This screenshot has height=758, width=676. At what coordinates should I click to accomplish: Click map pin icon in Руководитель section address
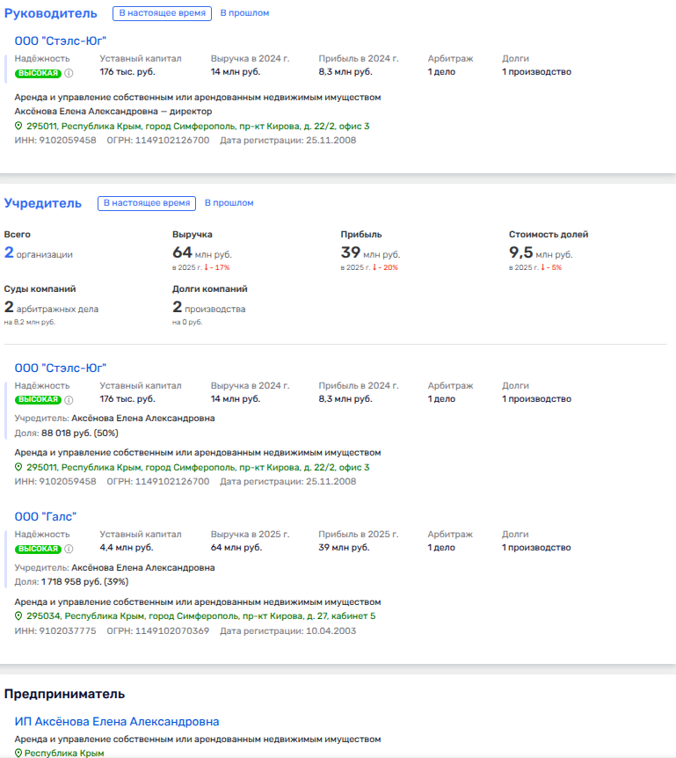18,126
